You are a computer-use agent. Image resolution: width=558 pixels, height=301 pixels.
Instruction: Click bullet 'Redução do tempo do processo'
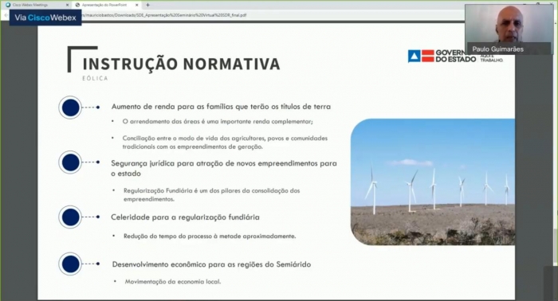click(x=210, y=236)
